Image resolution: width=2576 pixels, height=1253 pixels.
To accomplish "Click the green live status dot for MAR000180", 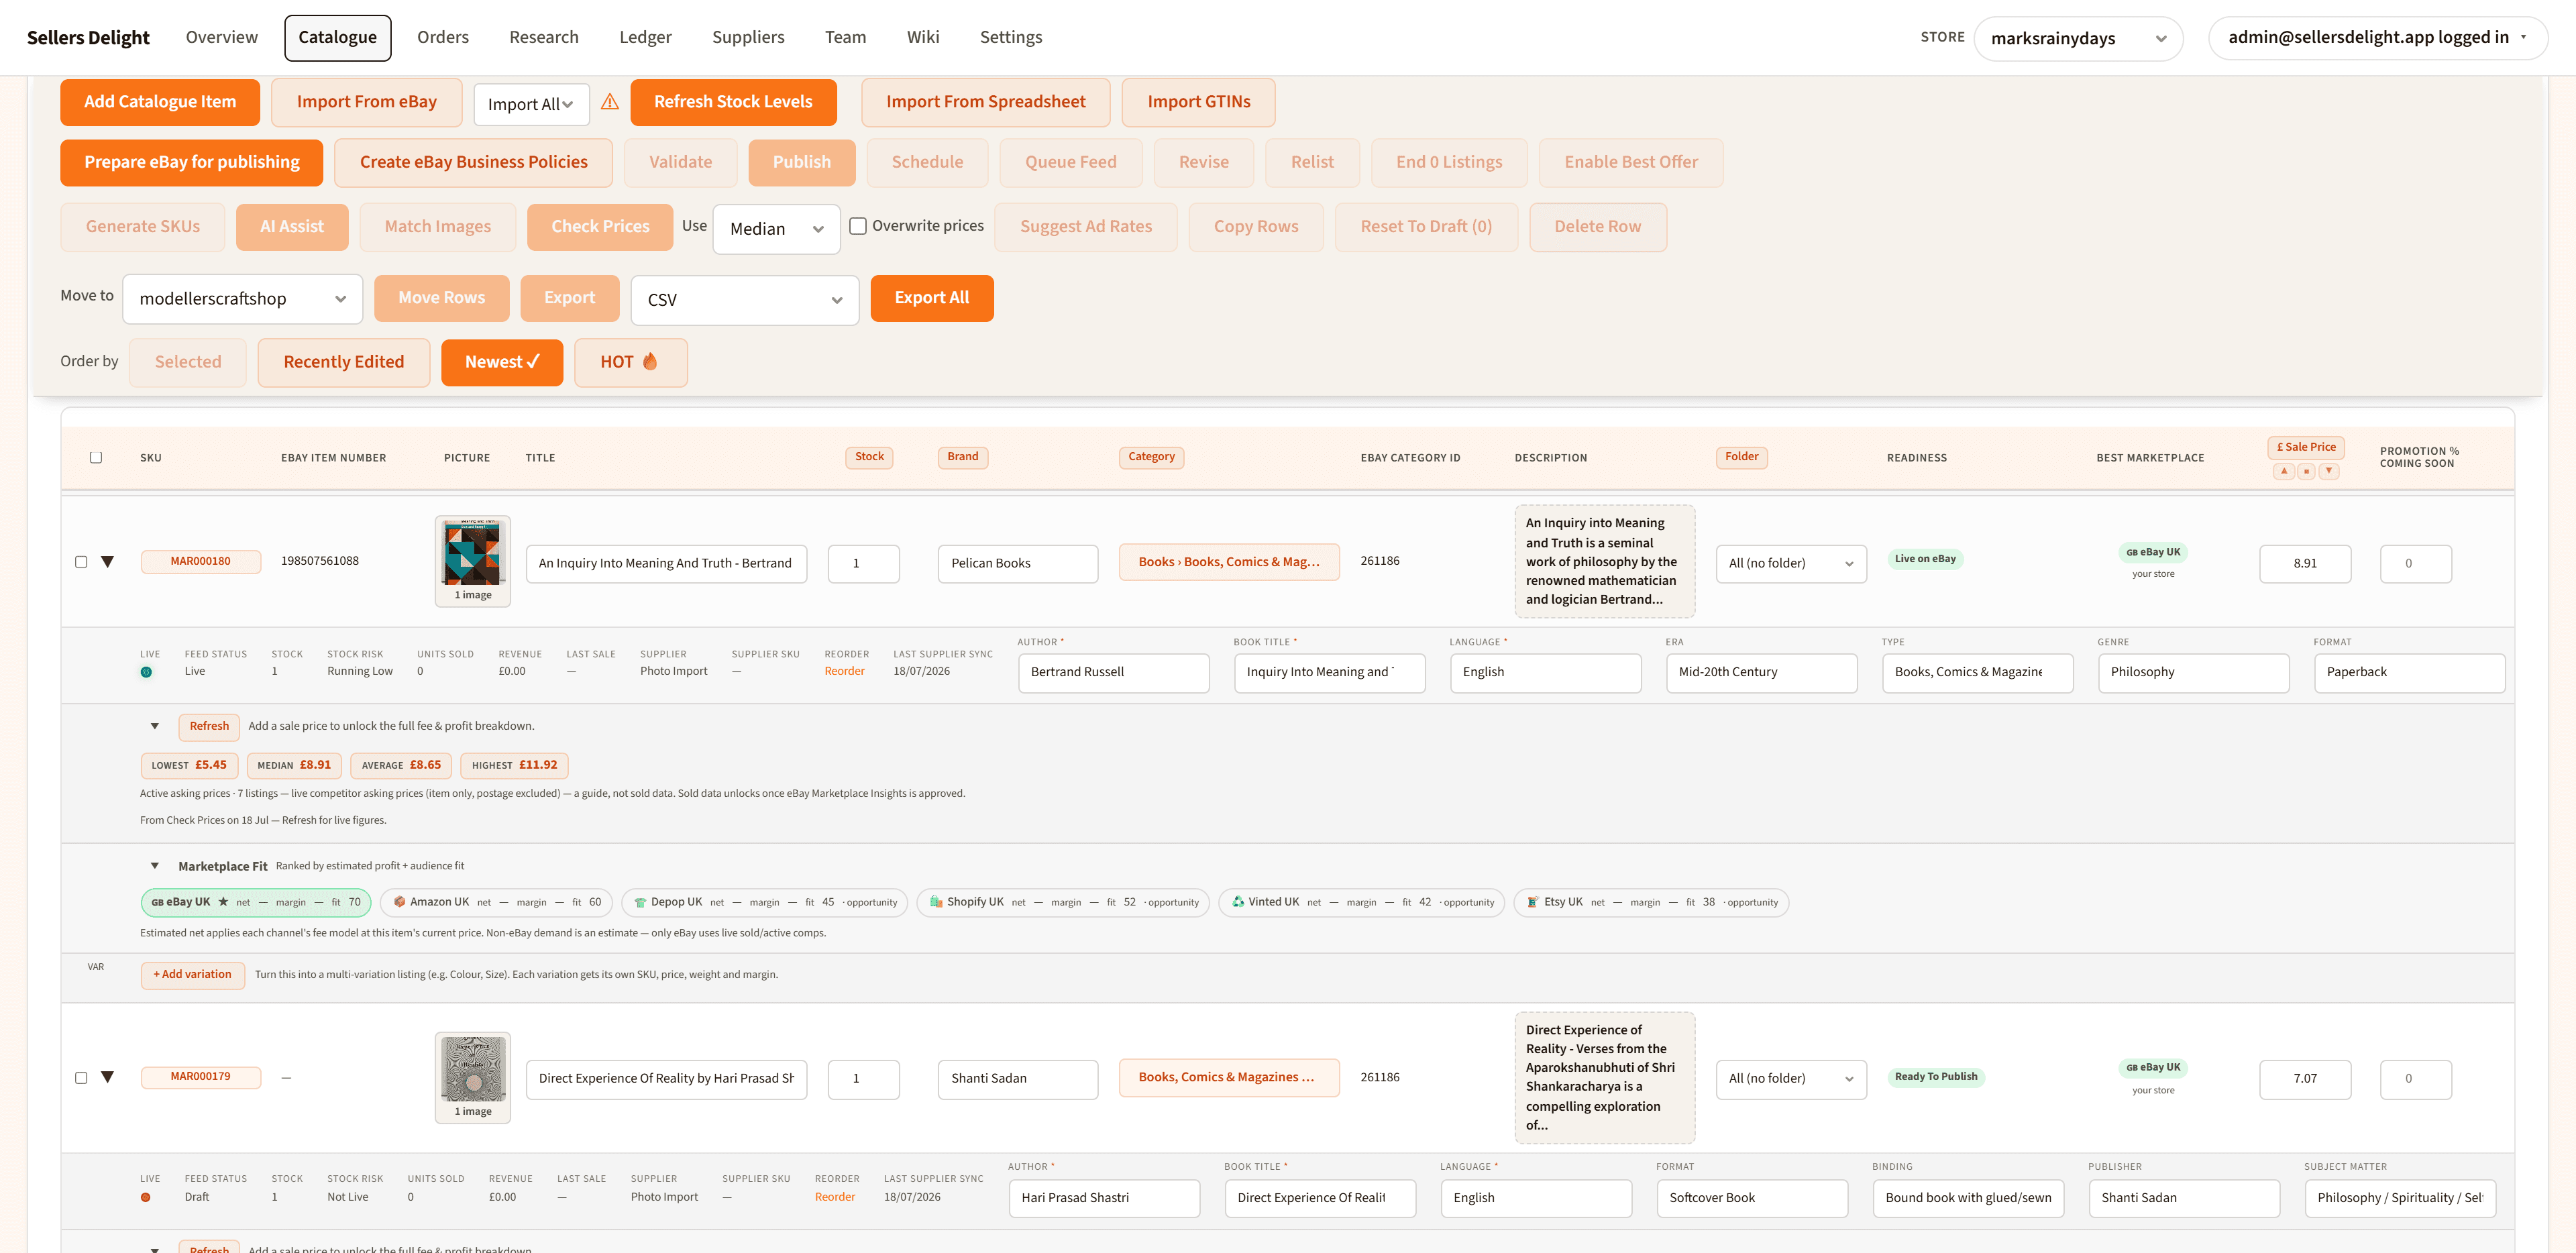I will point(146,672).
